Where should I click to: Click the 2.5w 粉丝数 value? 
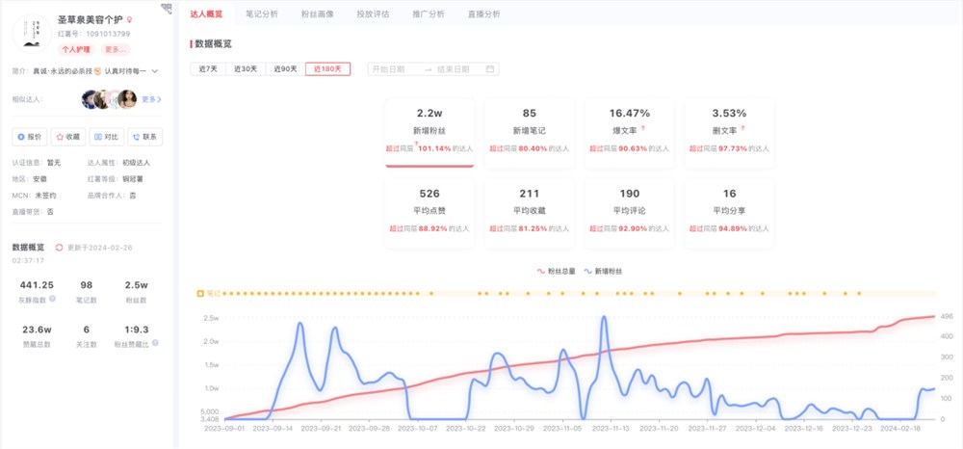point(137,285)
